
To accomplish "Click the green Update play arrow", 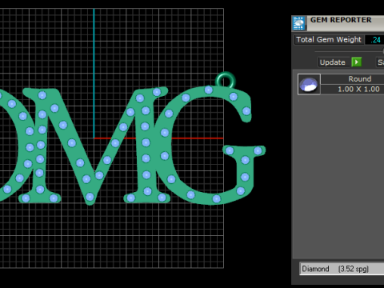I will 356,62.
